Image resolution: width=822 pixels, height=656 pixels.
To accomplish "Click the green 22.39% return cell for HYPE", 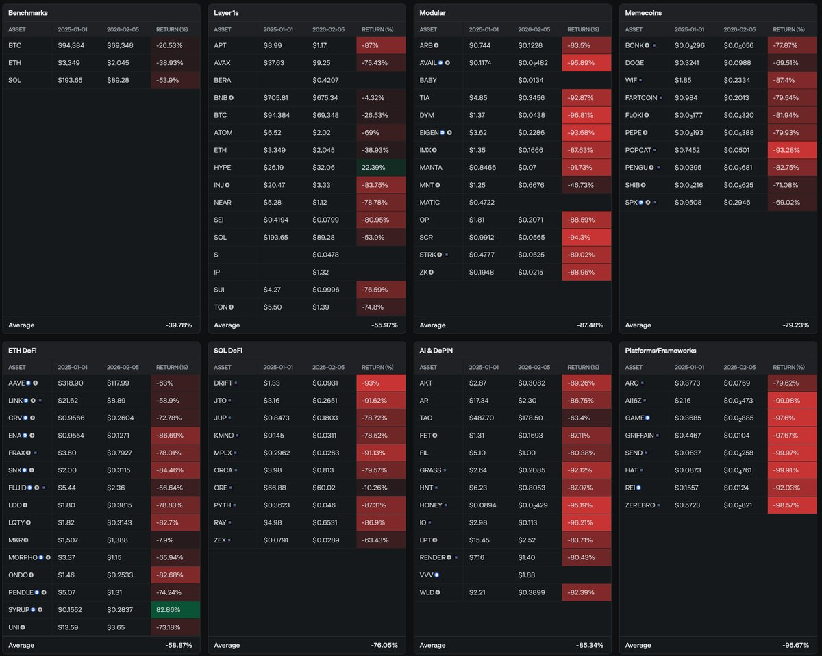I will tap(380, 167).
